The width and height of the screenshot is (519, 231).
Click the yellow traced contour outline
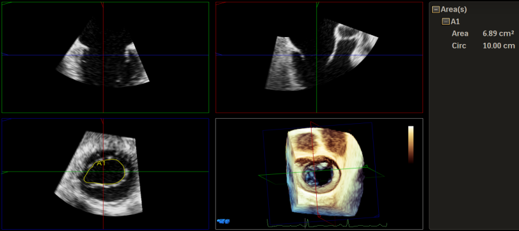tap(104, 172)
